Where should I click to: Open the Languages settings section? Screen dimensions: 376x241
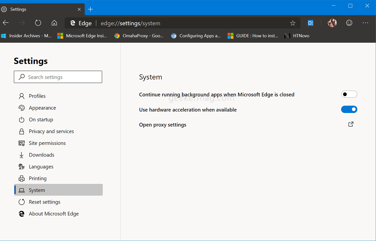click(x=59, y=167)
